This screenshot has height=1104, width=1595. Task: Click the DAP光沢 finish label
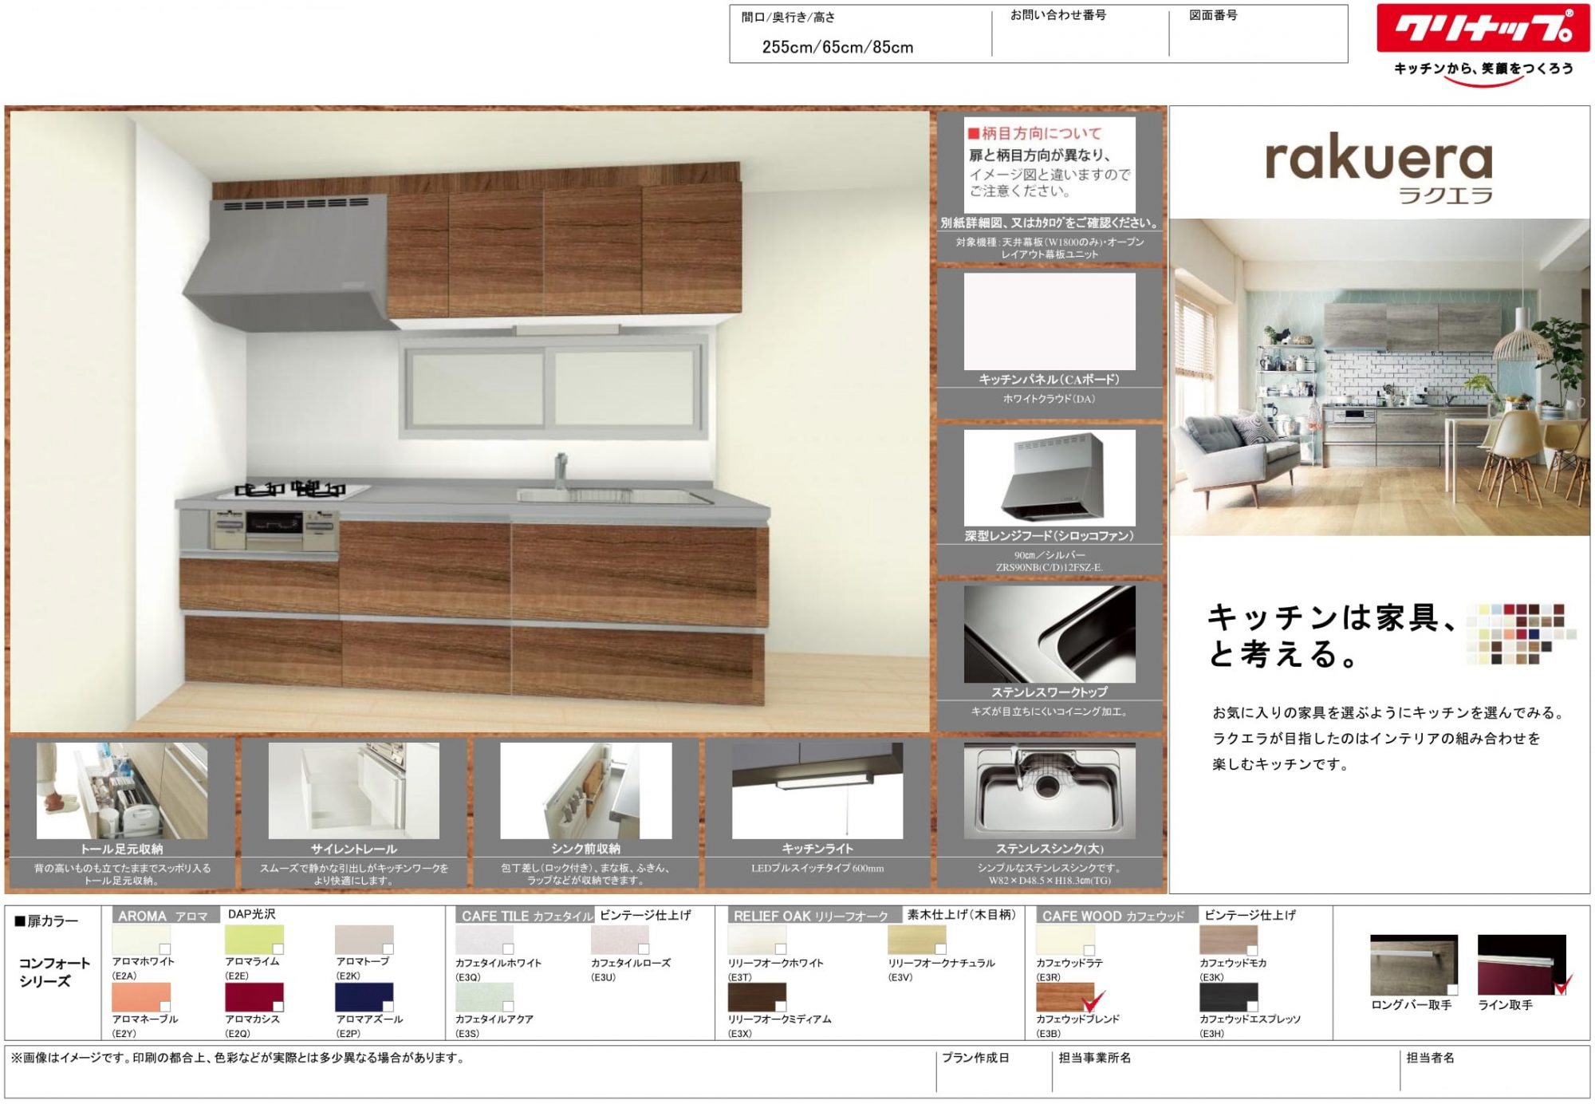pyautogui.click(x=251, y=915)
